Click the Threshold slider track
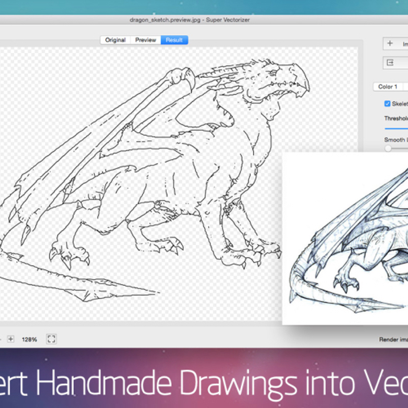Image resolution: width=408 pixels, height=408 pixels. (x=396, y=129)
